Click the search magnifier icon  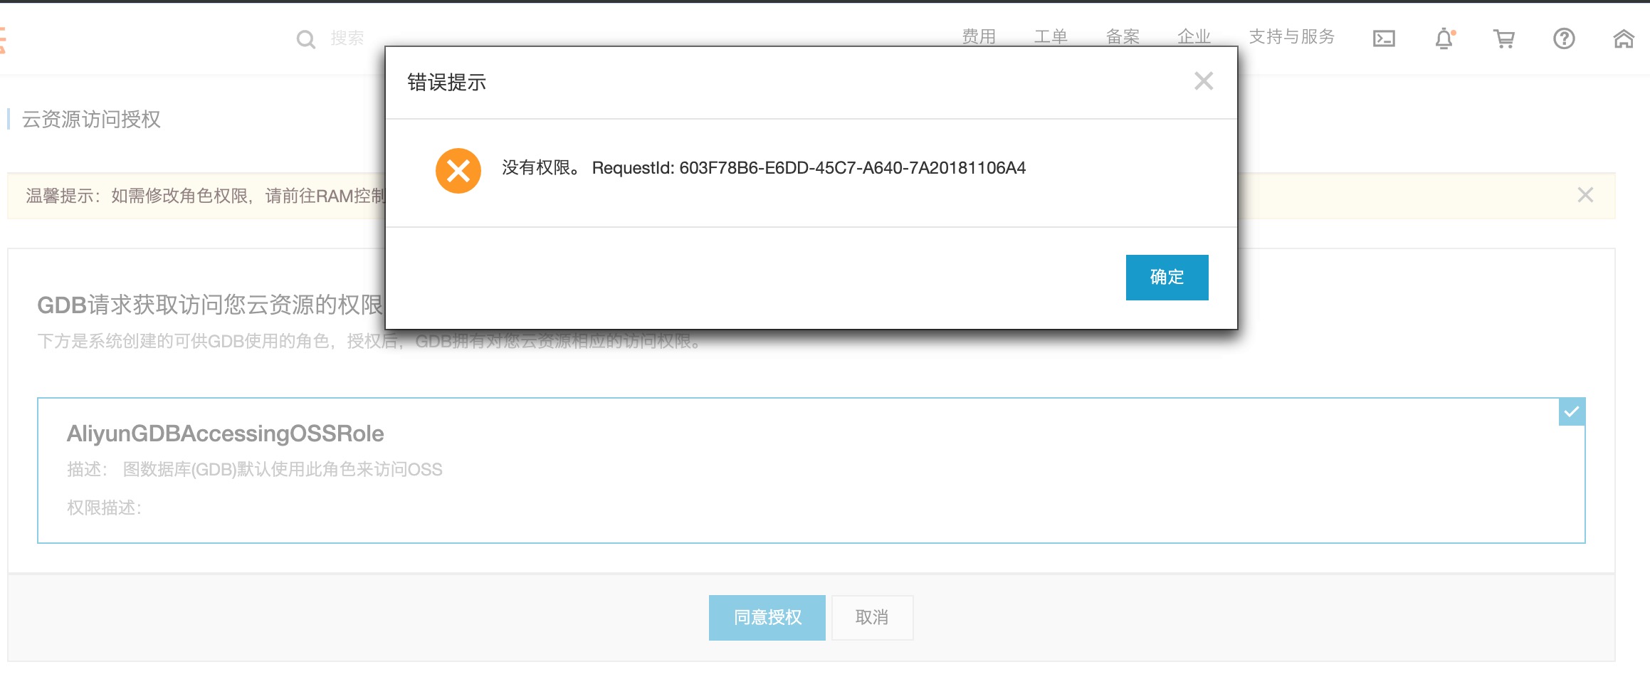pos(306,39)
